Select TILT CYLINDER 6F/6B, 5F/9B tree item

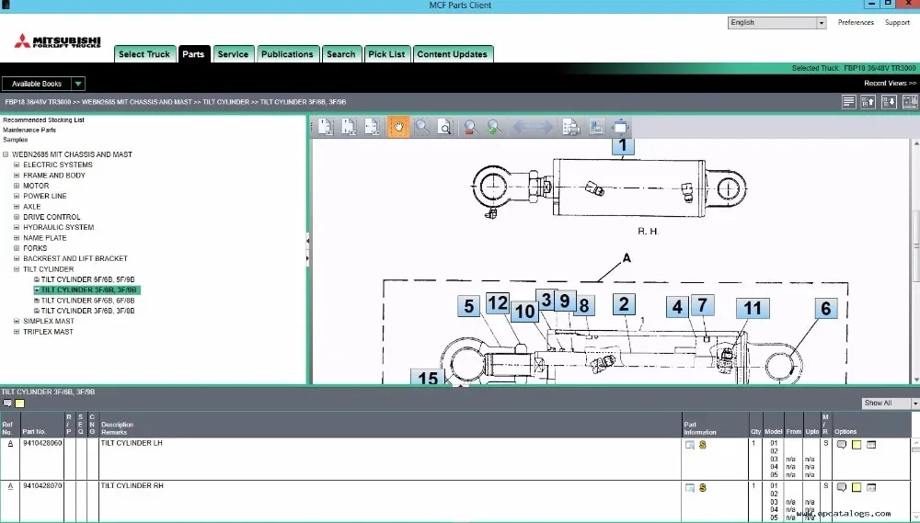tap(87, 279)
